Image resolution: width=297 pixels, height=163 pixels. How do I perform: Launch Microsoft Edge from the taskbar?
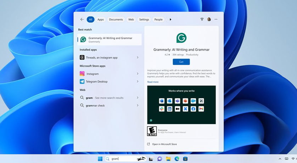[x=177, y=159]
